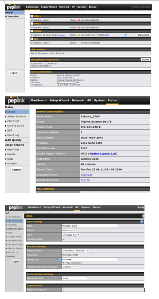The image size is (159, 299).
Task: Click the WAN 1 number icon on the dashboard
Action: click(x=32, y=16)
